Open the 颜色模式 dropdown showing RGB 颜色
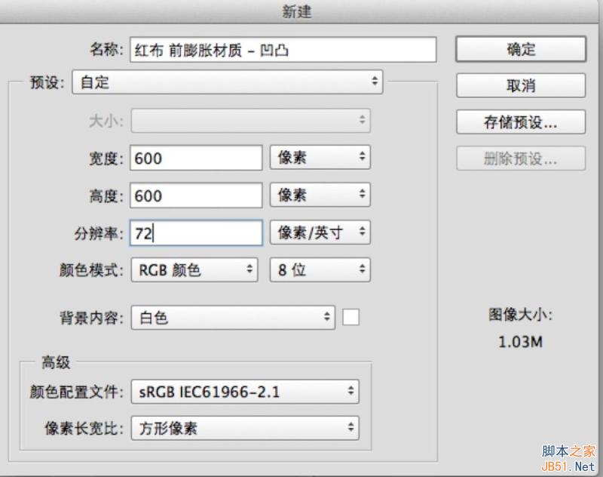Viewport: 603px width, 477px height. pyautogui.click(x=194, y=270)
